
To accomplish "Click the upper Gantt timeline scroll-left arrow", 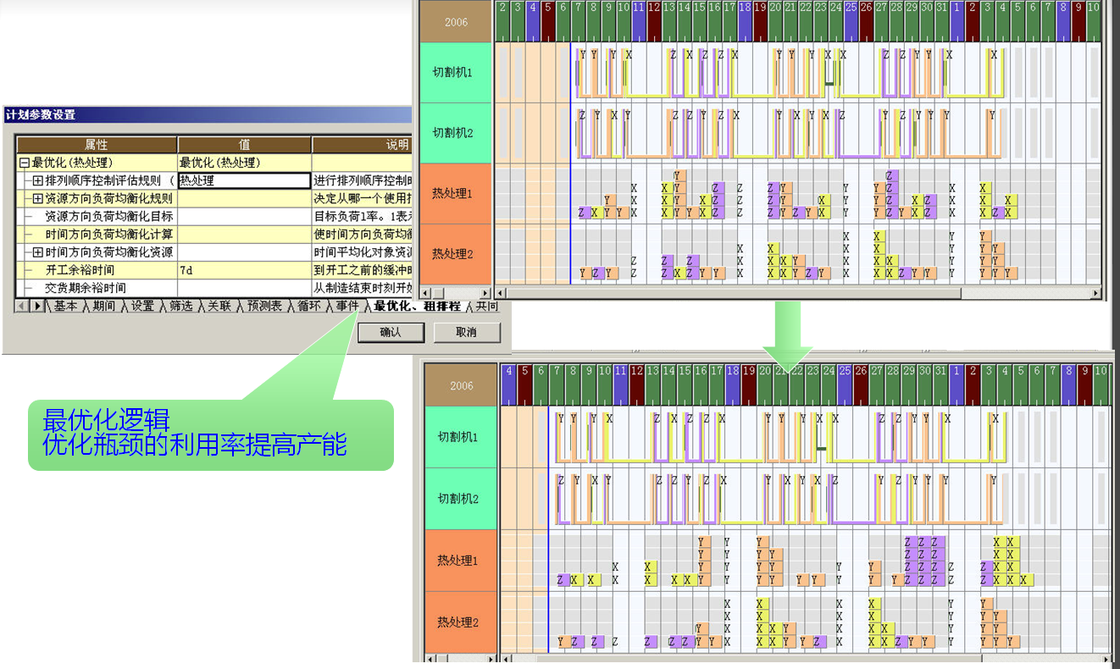I will coord(500,293).
